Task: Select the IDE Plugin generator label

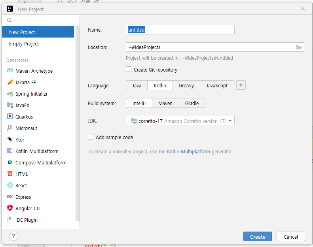Action: (x=27, y=220)
